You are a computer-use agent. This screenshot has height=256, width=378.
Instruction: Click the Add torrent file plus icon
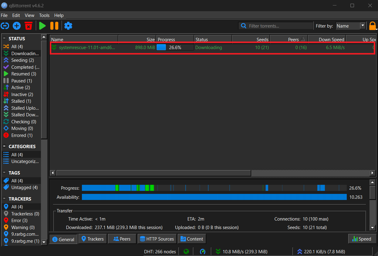(x=17, y=26)
